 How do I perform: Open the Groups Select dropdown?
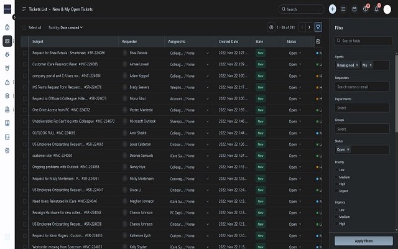362,129
